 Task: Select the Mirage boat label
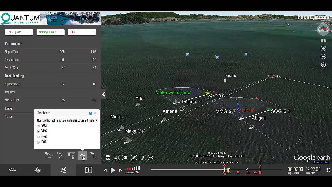click(x=117, y=117)
